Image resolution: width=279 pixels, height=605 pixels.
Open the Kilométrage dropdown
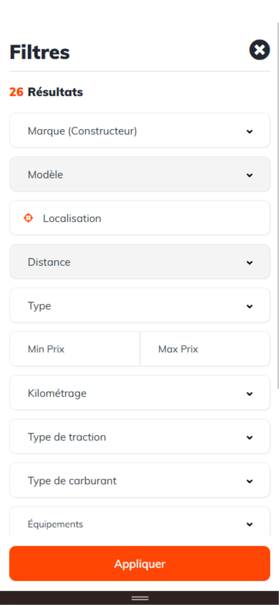pyautogui.click(x=139, y=393)
